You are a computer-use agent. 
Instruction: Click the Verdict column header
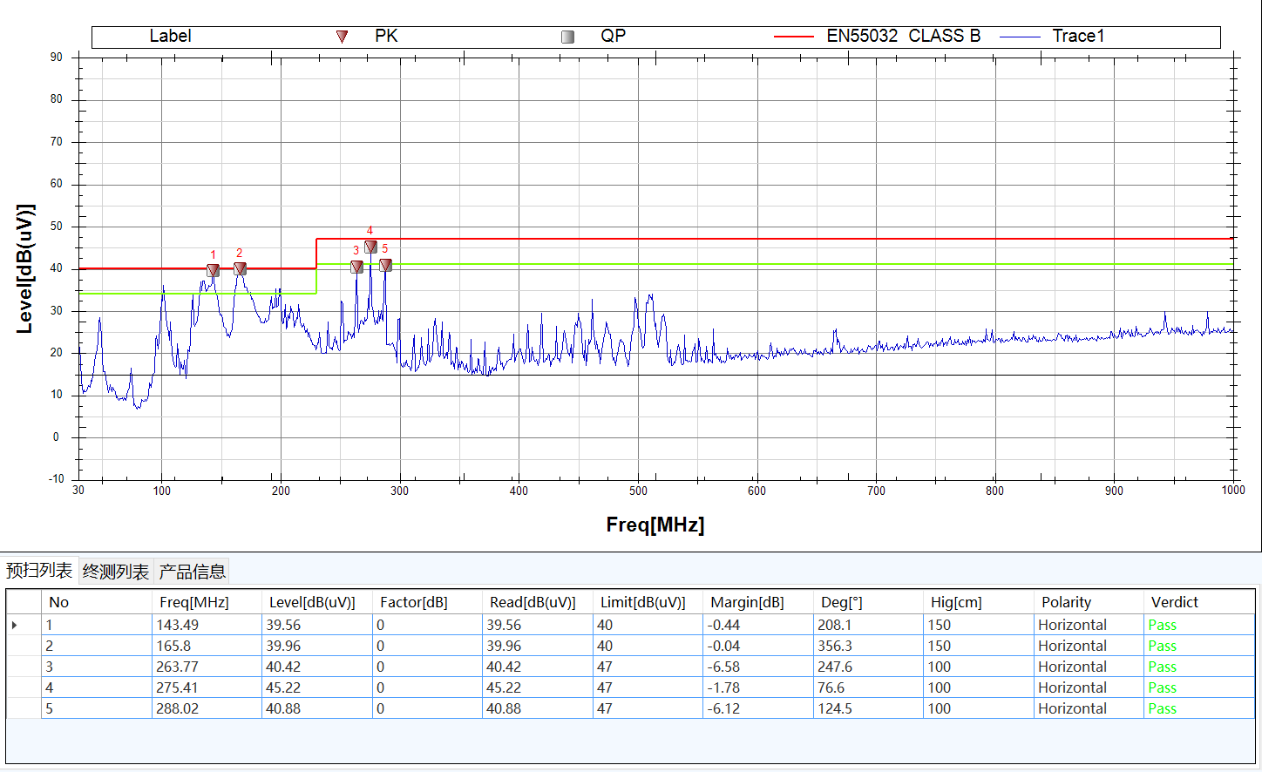tap(1199, 602)
